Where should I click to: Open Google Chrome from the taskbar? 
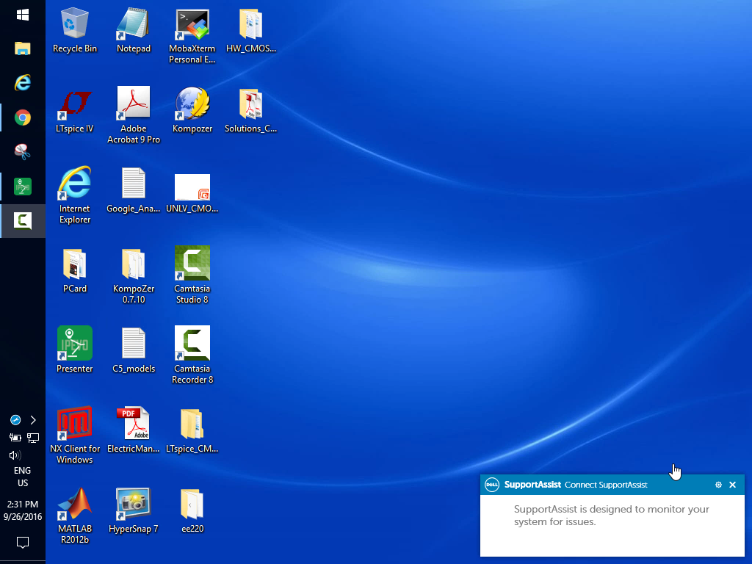pos(23,117)
